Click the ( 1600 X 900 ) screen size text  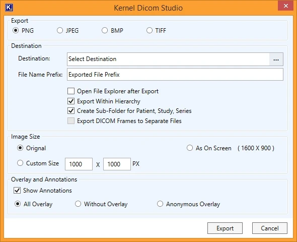(256, 148)
